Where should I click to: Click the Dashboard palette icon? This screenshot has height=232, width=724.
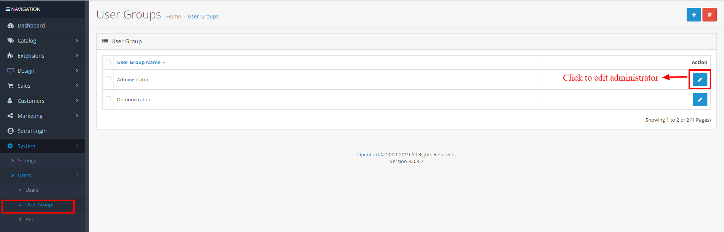pyautogui.click(x=11, y=26)
